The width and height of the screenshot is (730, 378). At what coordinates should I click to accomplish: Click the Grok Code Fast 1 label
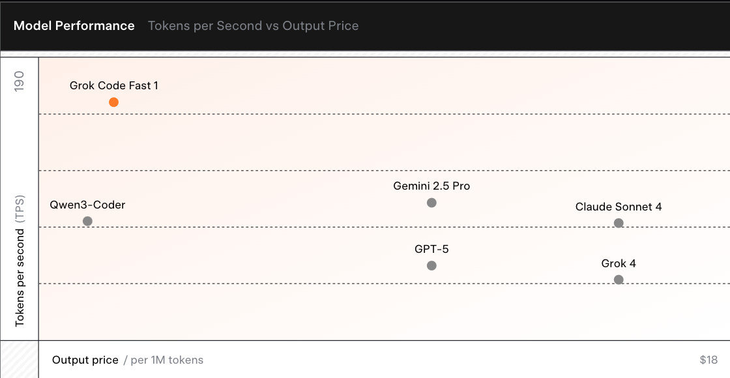pyautogui.click(x=114, y=85)
